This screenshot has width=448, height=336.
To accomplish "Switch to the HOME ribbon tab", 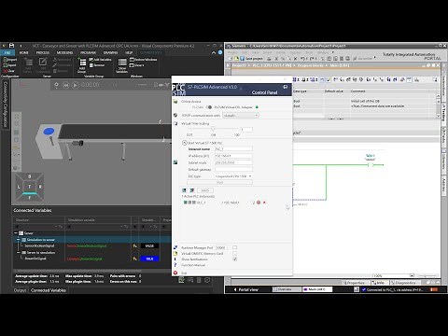I will point(24,52).
